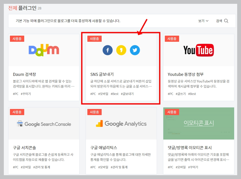Image resolution: width=241 pixels, height=179 pixels.
Task: Click the 검색 magnifier icon
Action: point(226,21)
